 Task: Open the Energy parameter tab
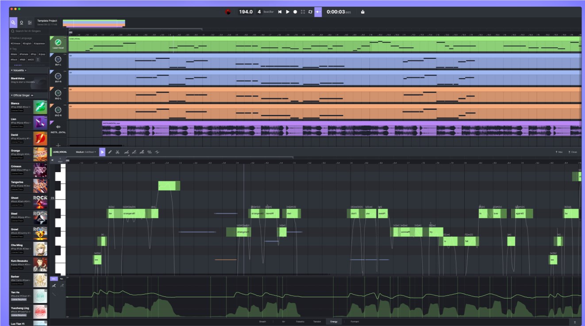click(334, 322)
